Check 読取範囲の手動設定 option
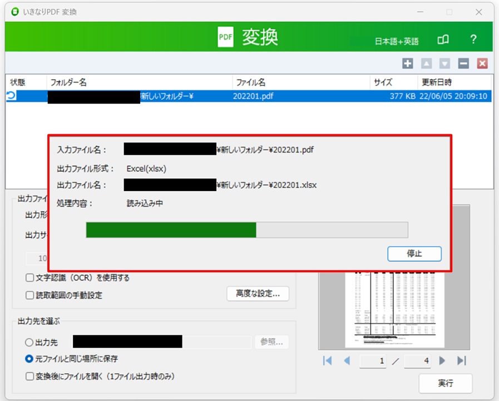This screenshot has width=499, height=401. click(29, 295)
